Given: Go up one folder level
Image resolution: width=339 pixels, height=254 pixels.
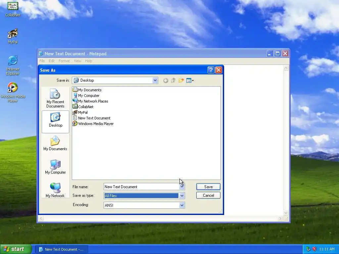Looking at the screenshot, I should (173, 81).
